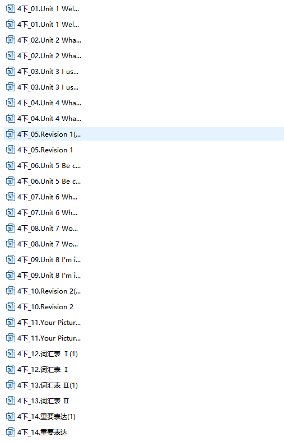Click the icon of the first 4下_01.Unit 1 file
The width and height of the screenshot is (284, 442).
(x=11, y=9)
